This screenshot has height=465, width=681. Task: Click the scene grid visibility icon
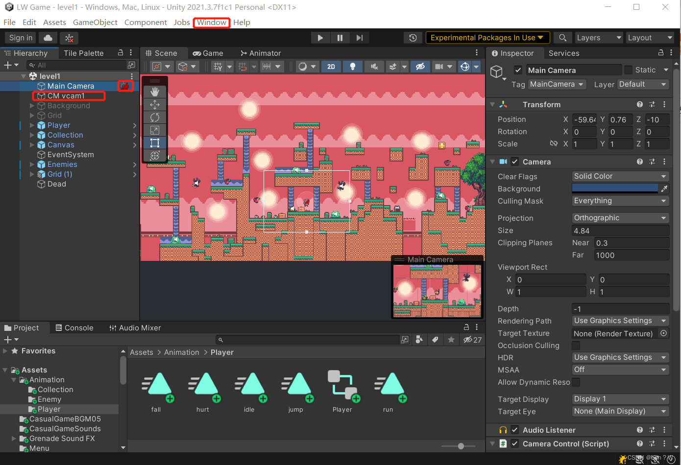219,67
